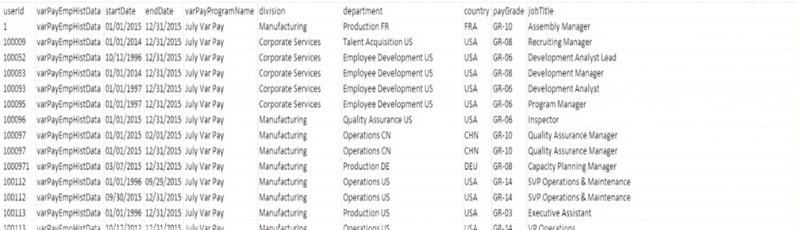This screenshot has height=230, width=799.
Task: Select the Assembly Manager job title cell
Action: (x=559, y=27)
